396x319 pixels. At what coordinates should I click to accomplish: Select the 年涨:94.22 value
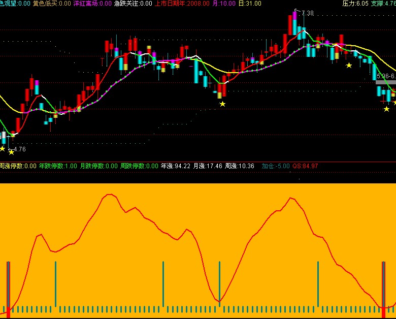[176, 166]
